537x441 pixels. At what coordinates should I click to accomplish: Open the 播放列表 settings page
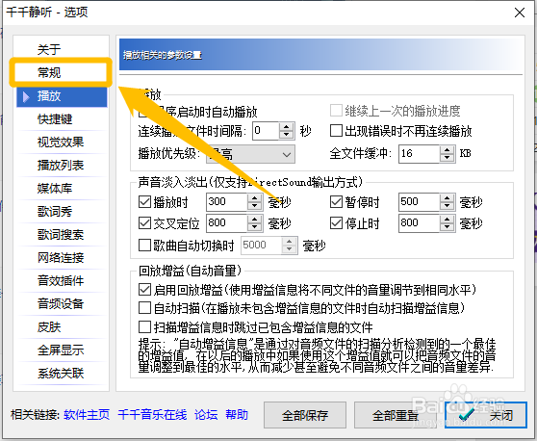(x=62, y=166)
